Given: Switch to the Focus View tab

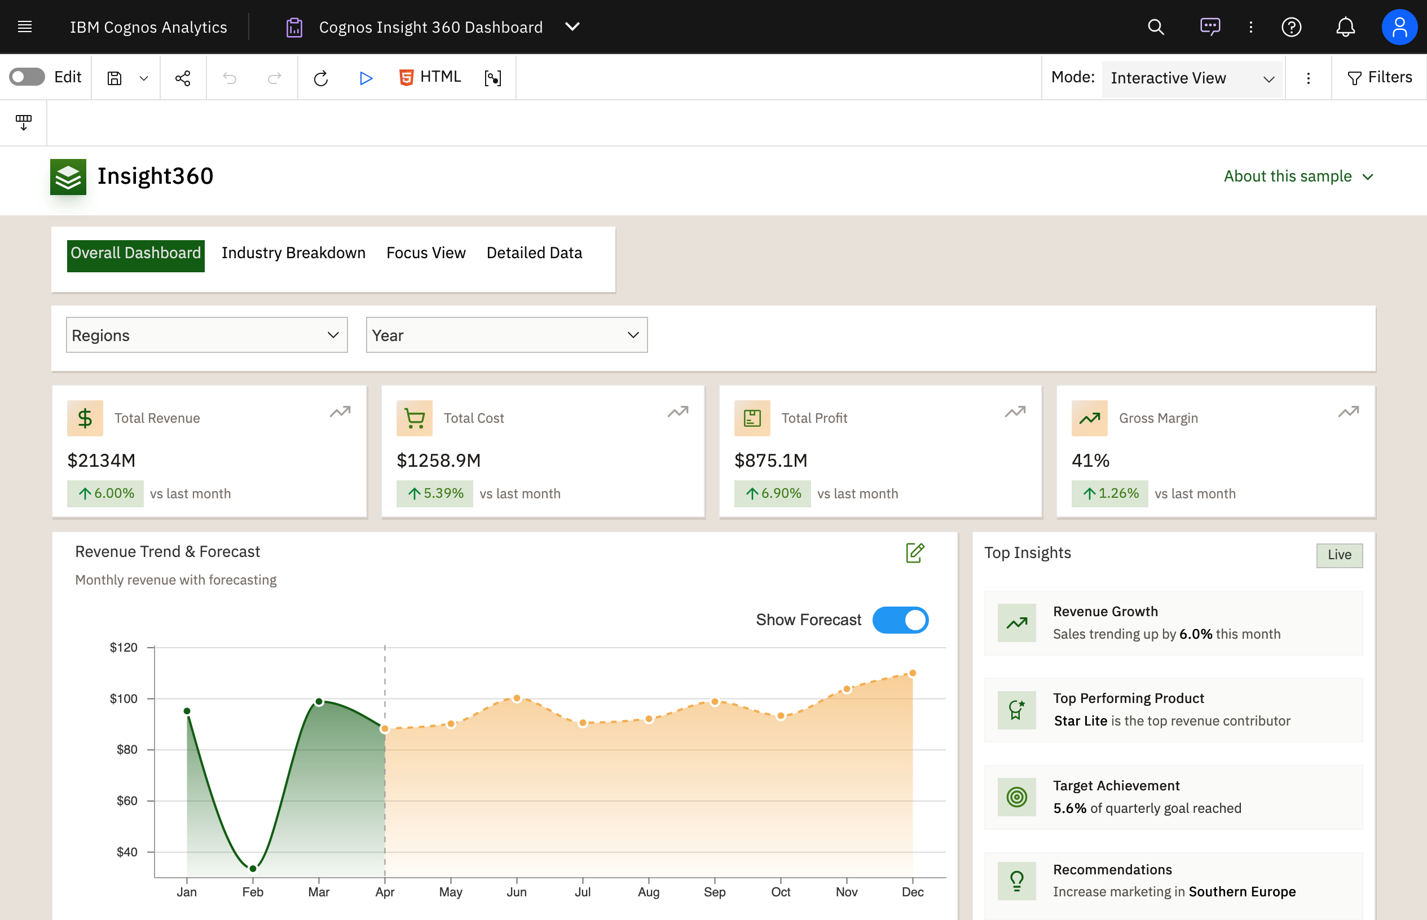Looking at the screenshot, I should tap(425, 253).
